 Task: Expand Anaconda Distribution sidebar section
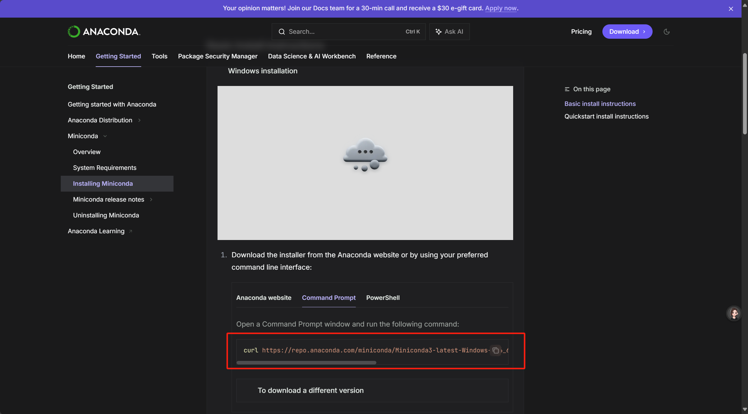139,120
